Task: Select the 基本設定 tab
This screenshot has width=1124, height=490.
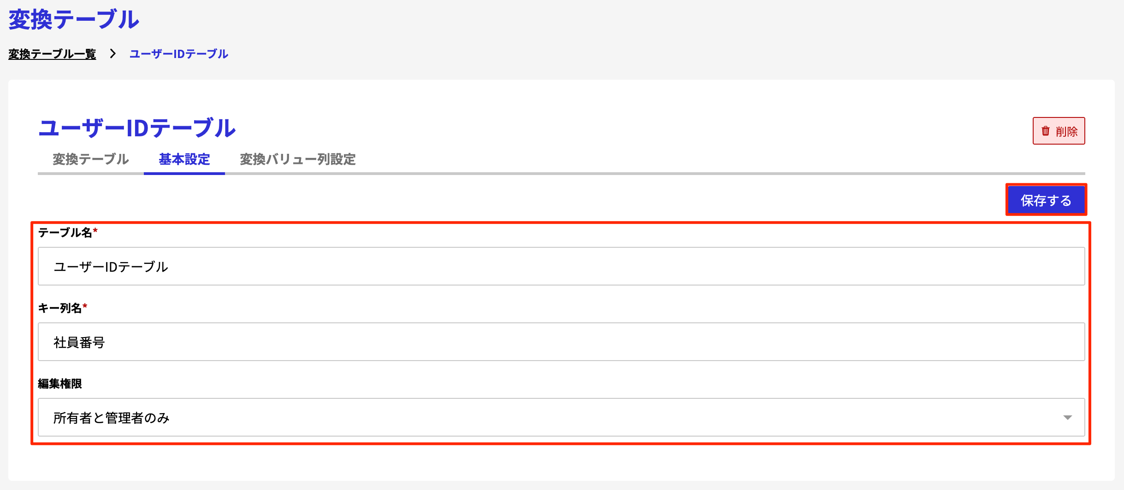Action: (x=184, y=159)
